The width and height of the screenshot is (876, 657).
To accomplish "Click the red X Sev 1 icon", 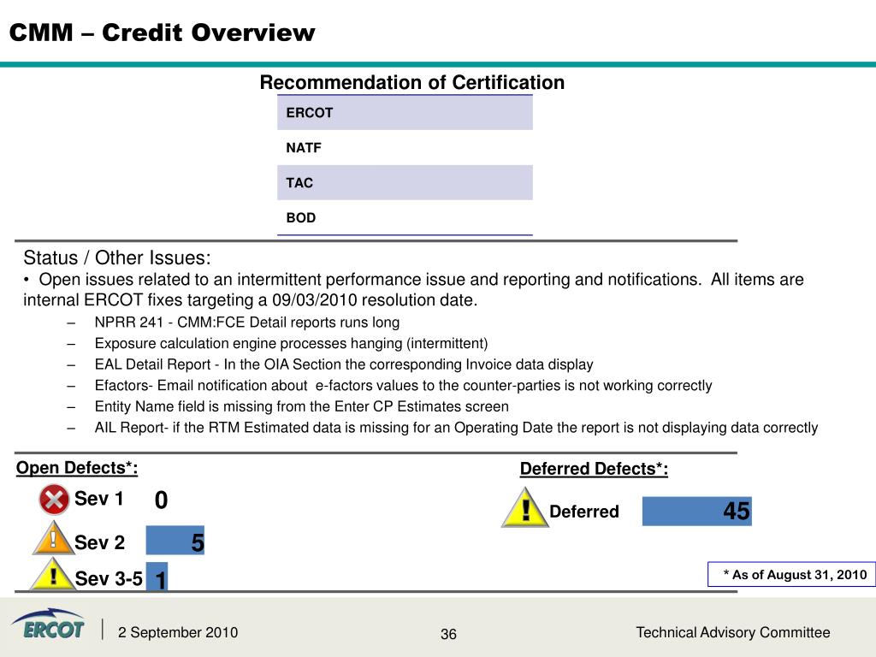I will pos(54,499).
